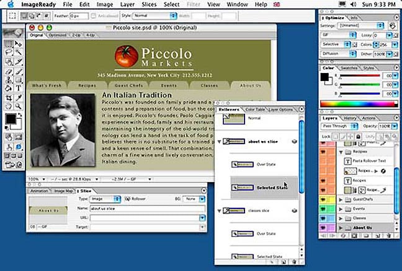Click the red R color slider

(x=359, y=75)
